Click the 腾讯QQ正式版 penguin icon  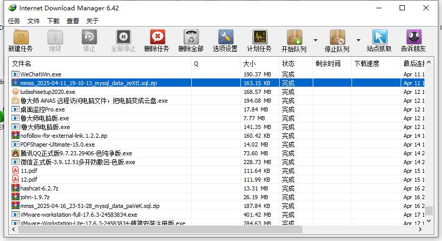(15, 153)
